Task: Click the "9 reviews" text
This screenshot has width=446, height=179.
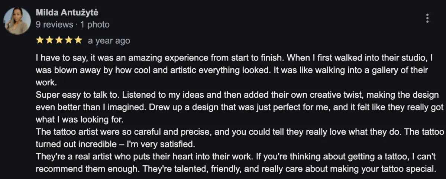Action: coord(54,25)
